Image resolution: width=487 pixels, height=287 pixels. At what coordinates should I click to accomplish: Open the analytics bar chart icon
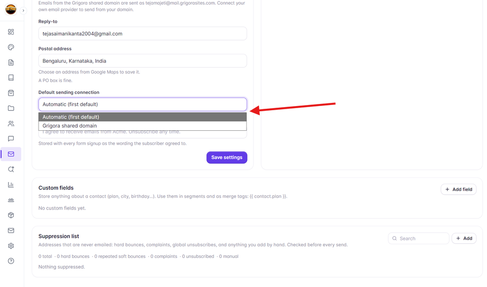(x=11, y=185)
